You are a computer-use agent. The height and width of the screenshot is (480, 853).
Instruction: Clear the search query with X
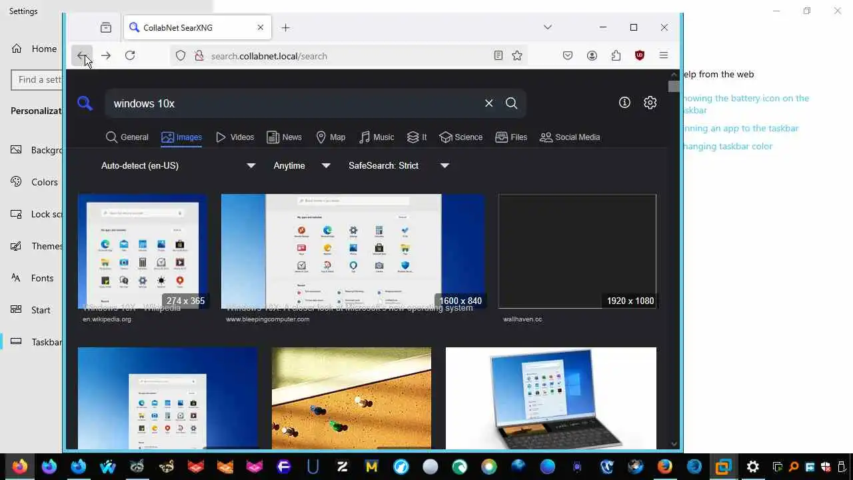click(489, 103)
